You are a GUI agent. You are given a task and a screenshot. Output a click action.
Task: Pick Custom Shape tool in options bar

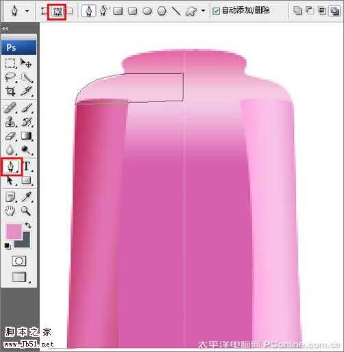(191, 11)
